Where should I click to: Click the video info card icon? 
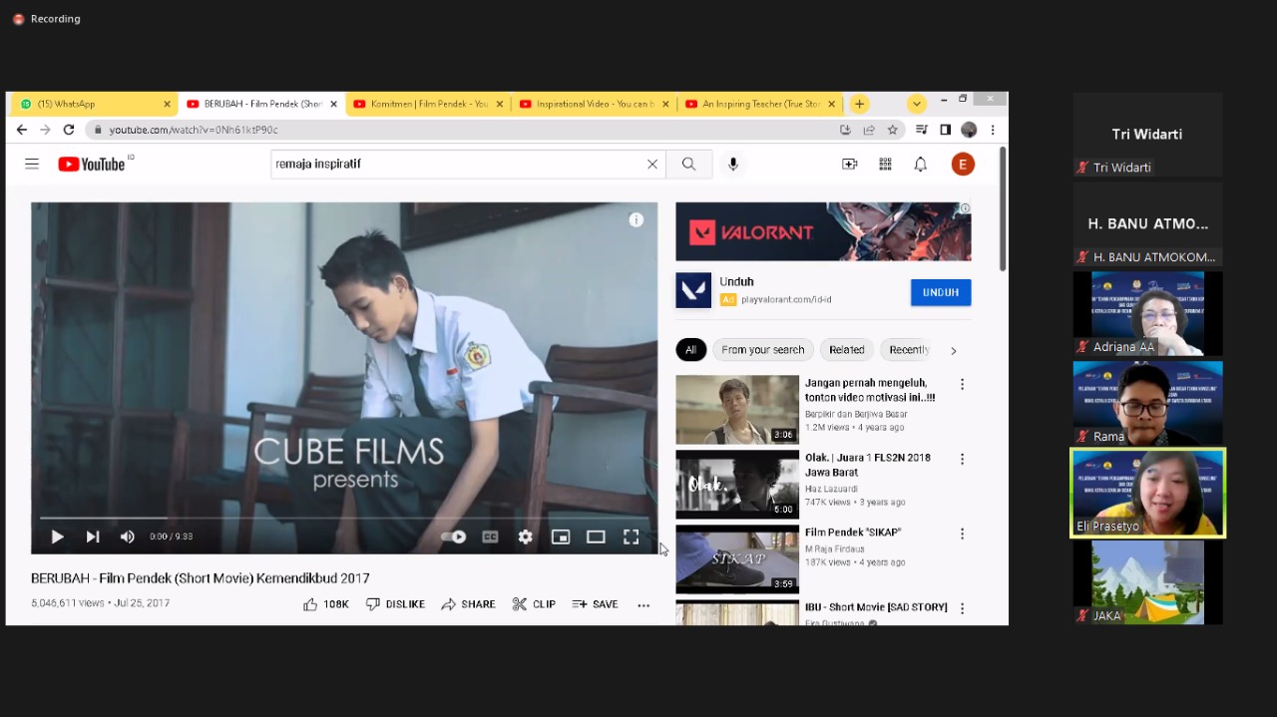click(637, 220)
